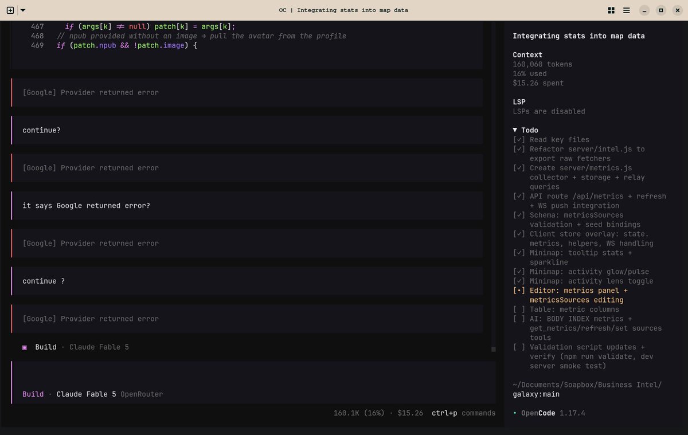Click the '160.1K (16%)' footer token counter
The height and width of the screenshot is (435, 688).
(x=359, y=413)
